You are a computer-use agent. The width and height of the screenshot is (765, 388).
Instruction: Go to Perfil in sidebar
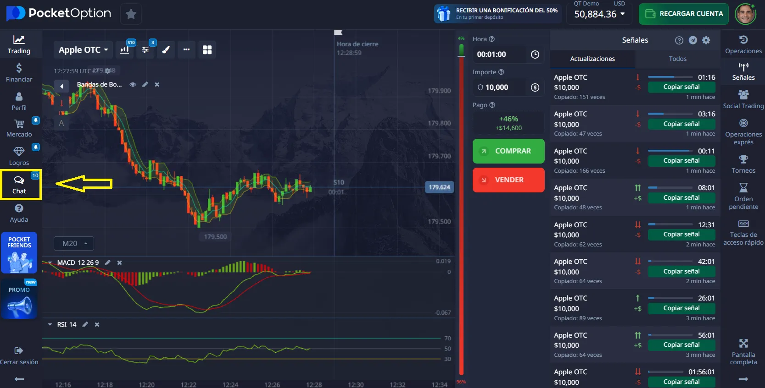coord(19,101)
